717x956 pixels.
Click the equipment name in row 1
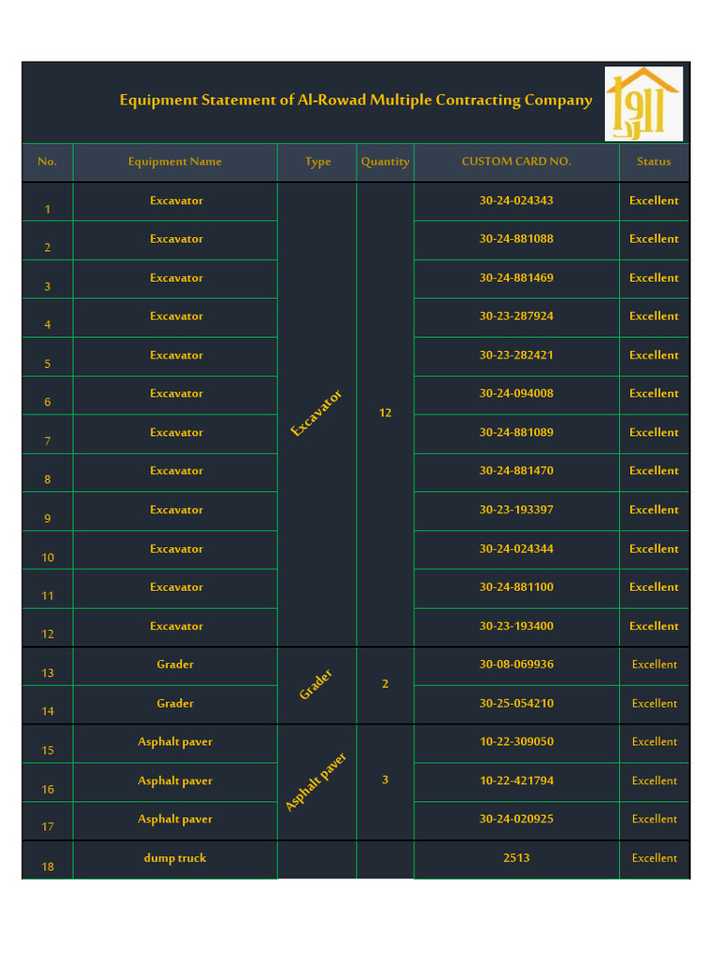pyautogui.click(x=176, y=201)
